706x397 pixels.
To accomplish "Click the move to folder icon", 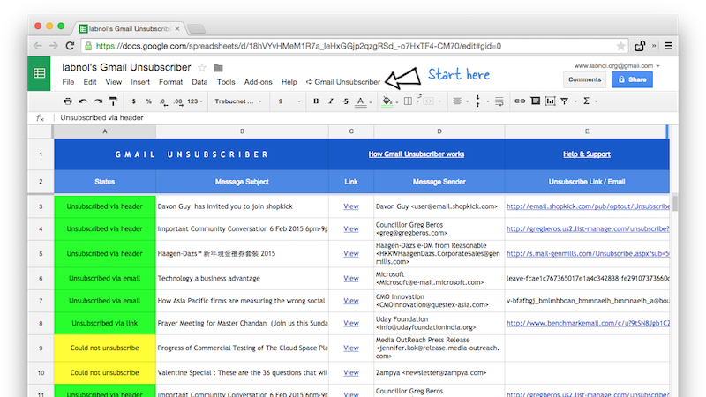I will click(218, 68).
